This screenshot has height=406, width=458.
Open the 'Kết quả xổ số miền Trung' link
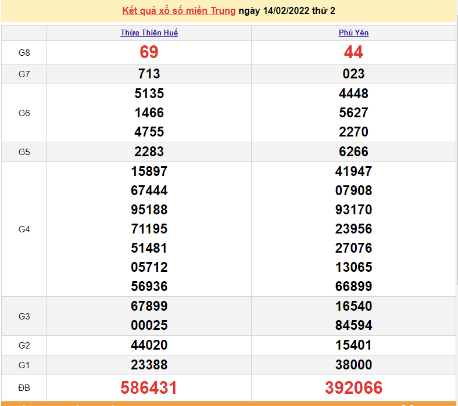pyautogui.click(x=179, y=11)
